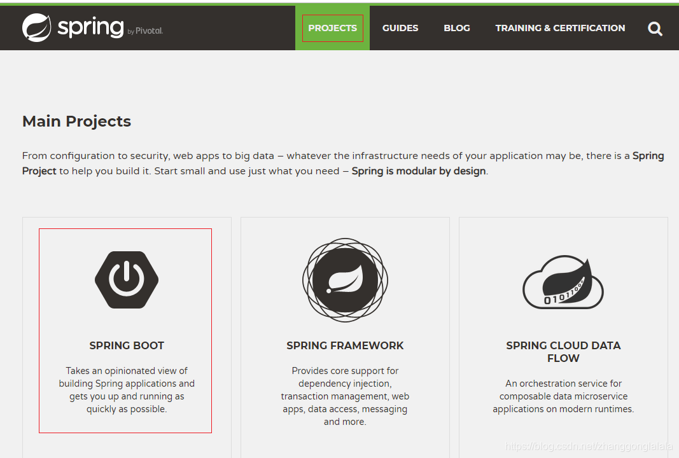Open the search magnifier icon

click(655, 29)
